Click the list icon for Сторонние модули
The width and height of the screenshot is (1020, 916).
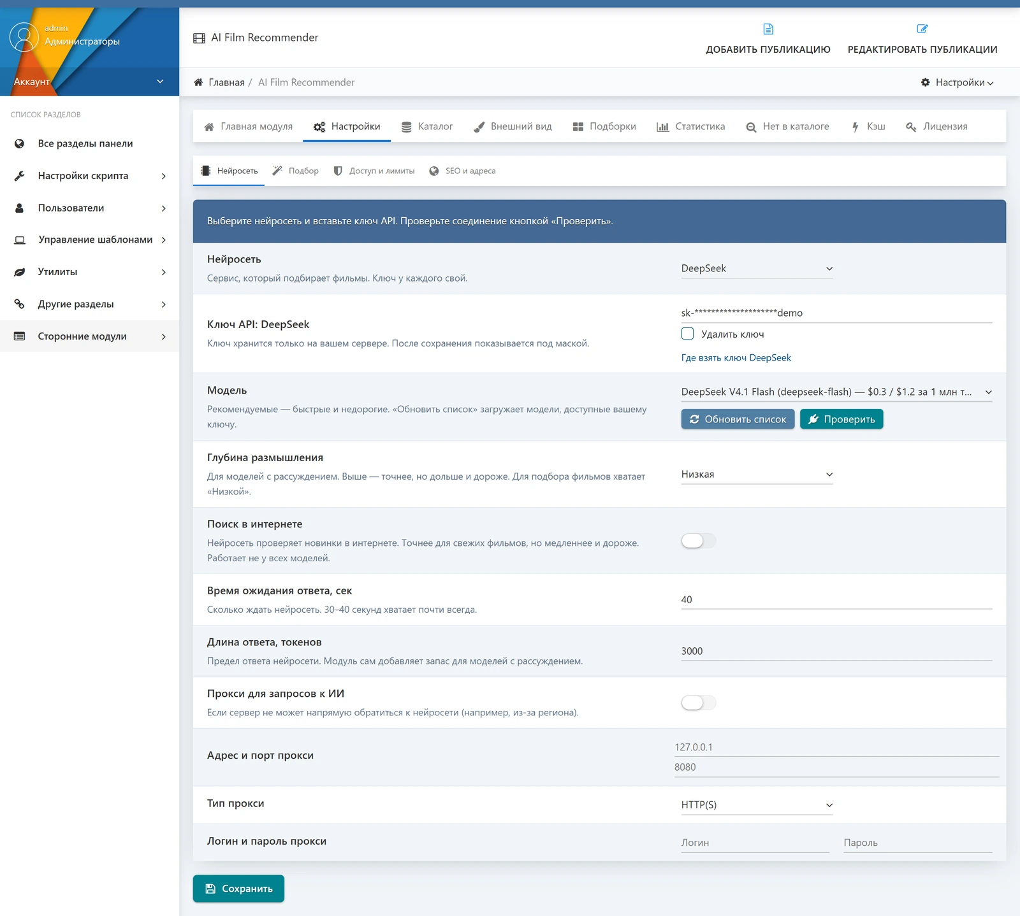pyautogui.click(x=20, y=336)
